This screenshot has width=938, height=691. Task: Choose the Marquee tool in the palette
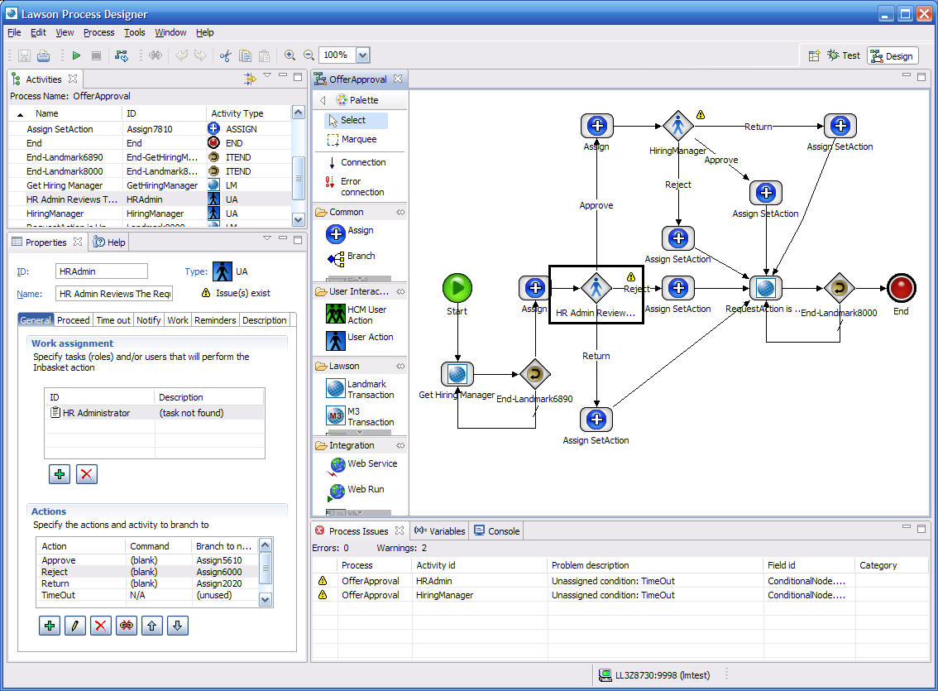click(352, 139)
